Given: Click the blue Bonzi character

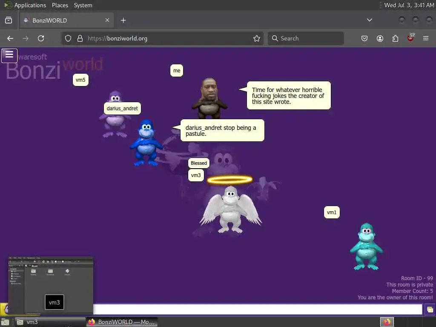Looking at the screenshot, I should pos(146,142).
